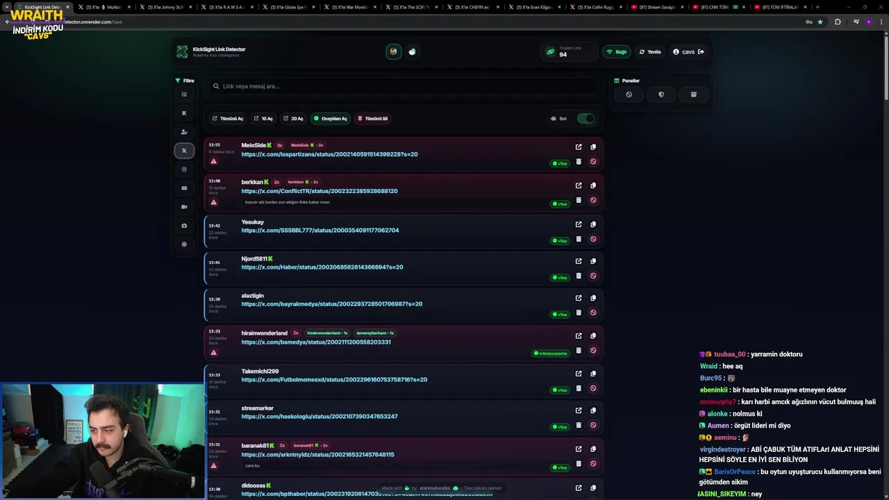This screenshot has width=889, height=500.
Task: Open the x.com/ConflictTR status link
Action: 319,191
